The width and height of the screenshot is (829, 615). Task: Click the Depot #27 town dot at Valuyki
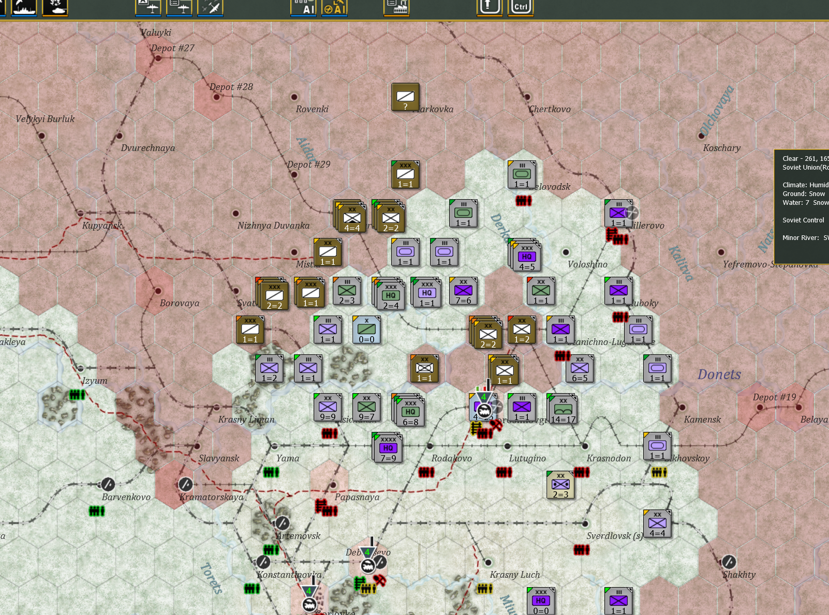click(158, 58)
